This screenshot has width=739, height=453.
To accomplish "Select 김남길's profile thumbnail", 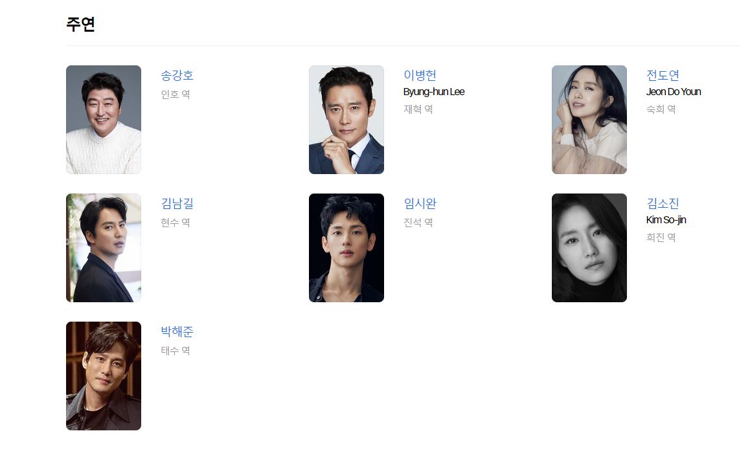I will pos(104,248).
